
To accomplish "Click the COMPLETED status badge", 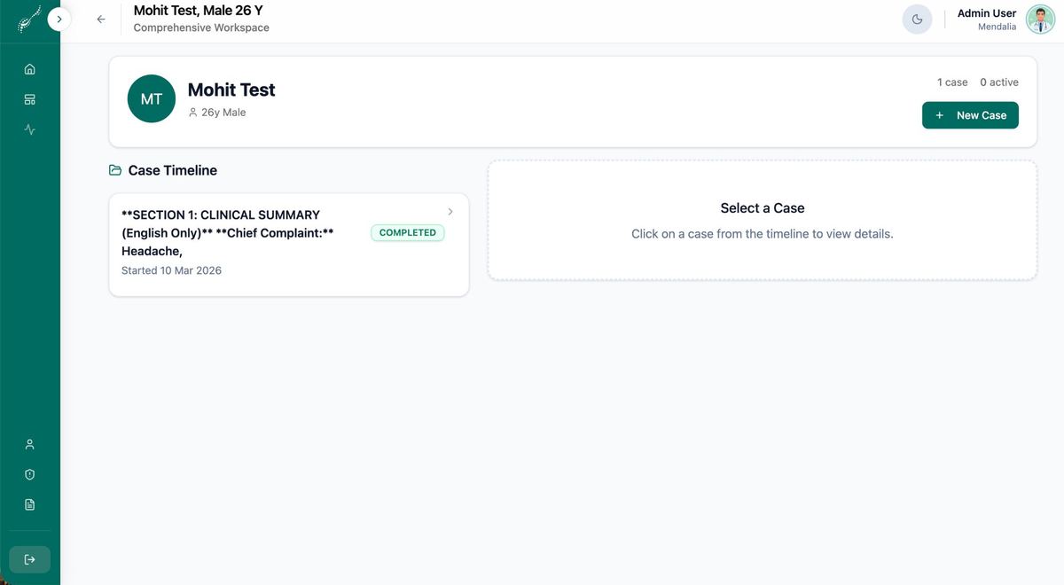I will pos(408,232).
